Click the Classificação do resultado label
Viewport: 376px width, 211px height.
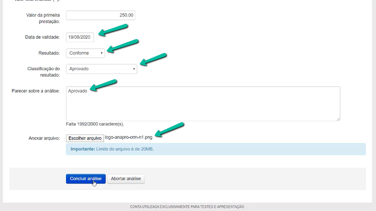[x=44, y=72]
